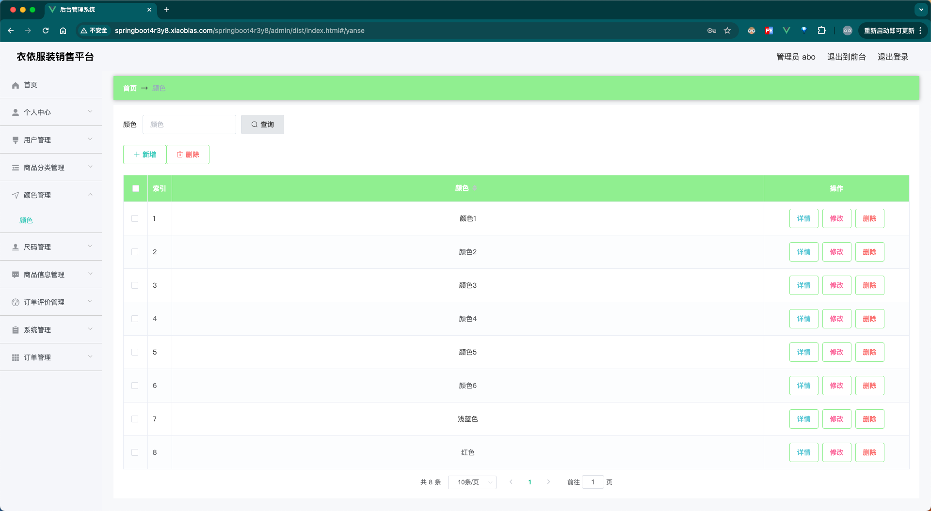Expand the 用户管理 sidebar menu
Viewport: 931px width, 511px height.
coord(51,140)
